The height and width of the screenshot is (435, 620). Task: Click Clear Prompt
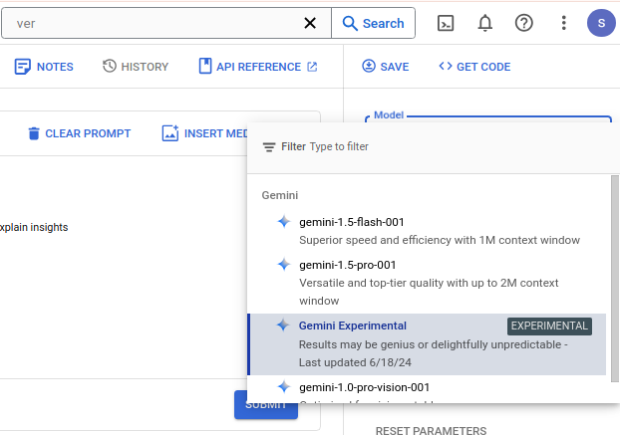click(x=79, y=133)
